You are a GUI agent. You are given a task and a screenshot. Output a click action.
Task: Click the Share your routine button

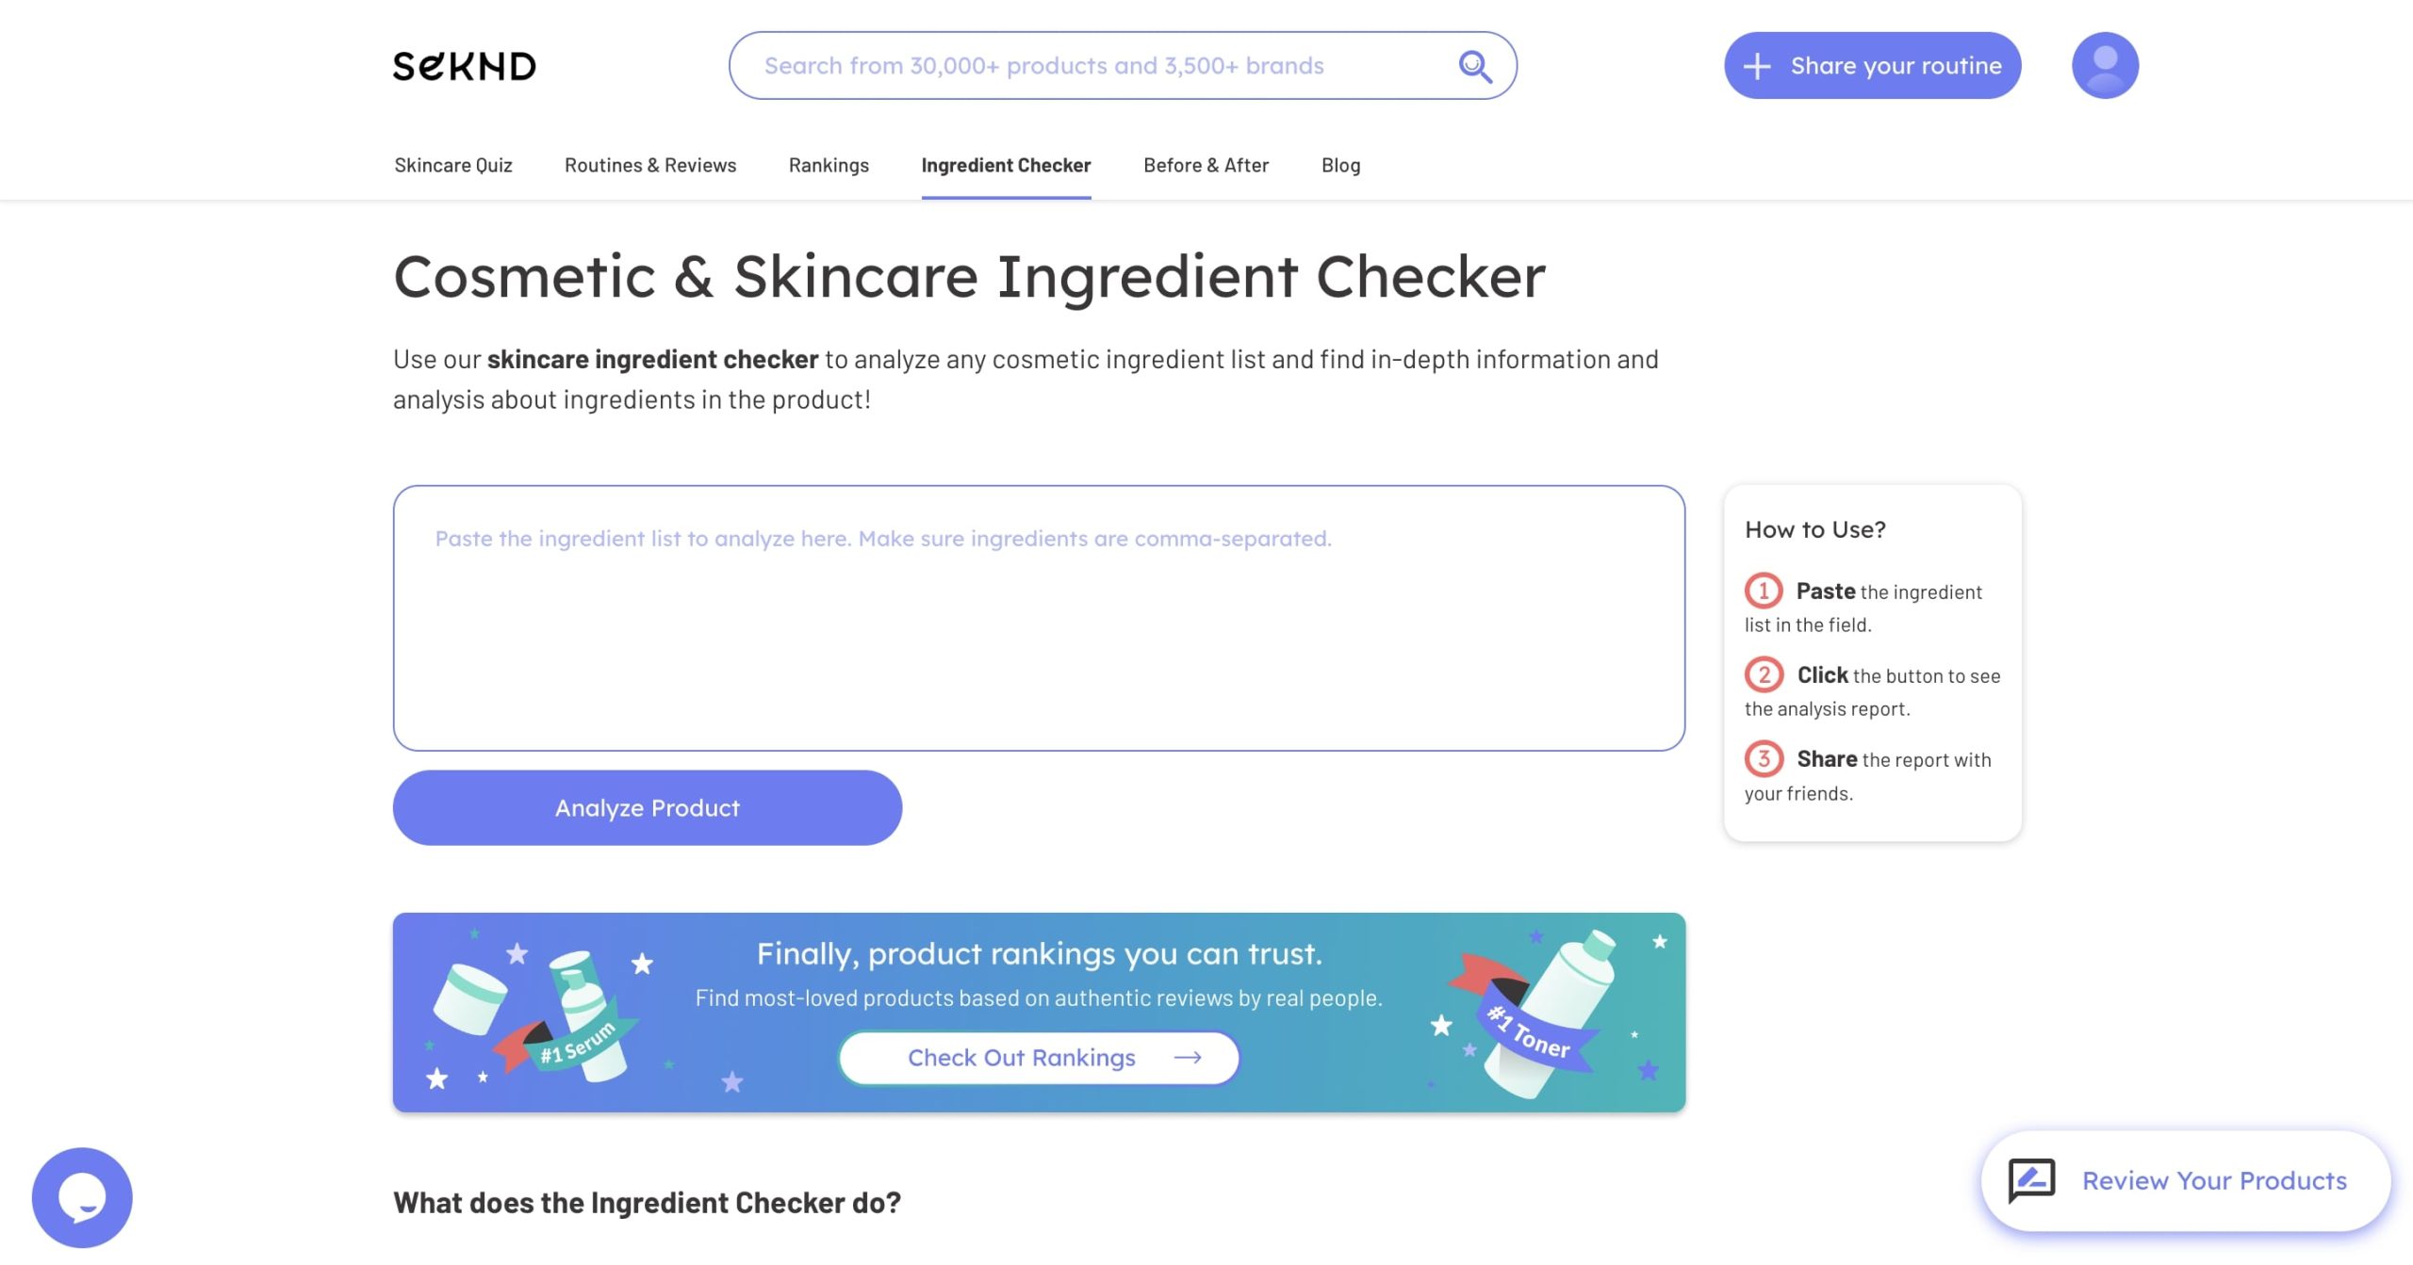pos(1872,65)
